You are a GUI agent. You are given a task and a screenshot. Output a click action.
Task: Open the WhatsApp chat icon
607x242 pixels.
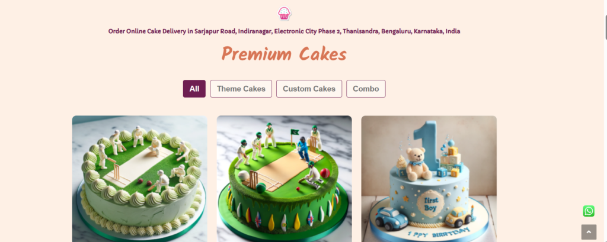[589, 211]
